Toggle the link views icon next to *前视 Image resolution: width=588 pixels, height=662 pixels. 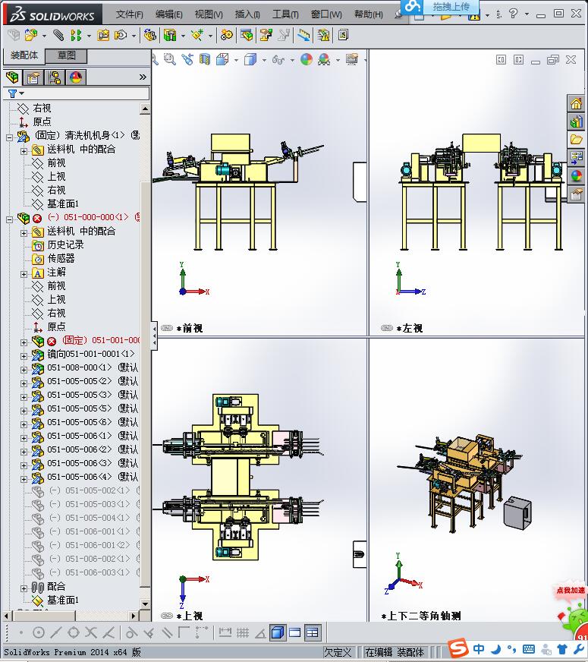tap(167, 328)
